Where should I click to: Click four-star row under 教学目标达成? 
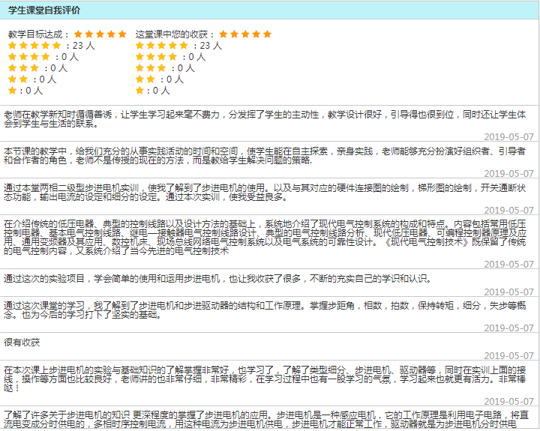(x=28, y=57)
